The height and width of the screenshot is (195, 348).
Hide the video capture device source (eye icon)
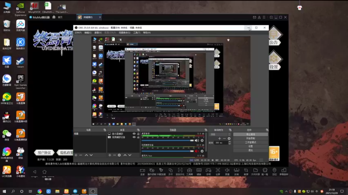(x=134, y=137)
